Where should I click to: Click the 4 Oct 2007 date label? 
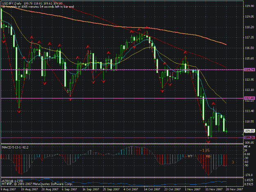click(131, 189)
